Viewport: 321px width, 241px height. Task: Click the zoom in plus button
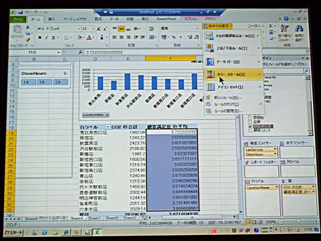[x=316, y=222]
